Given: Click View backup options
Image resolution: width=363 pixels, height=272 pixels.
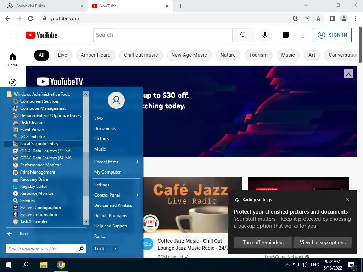Looking at the screenshot, I should click(323, 242).
